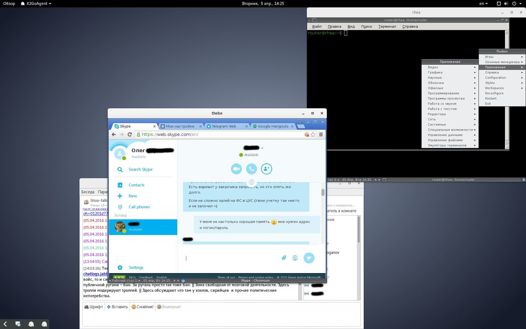The height and width of the screenshot is (329, 526).
Task: Insert a smiley via Смайлик! button
Action: pos(142,307)
